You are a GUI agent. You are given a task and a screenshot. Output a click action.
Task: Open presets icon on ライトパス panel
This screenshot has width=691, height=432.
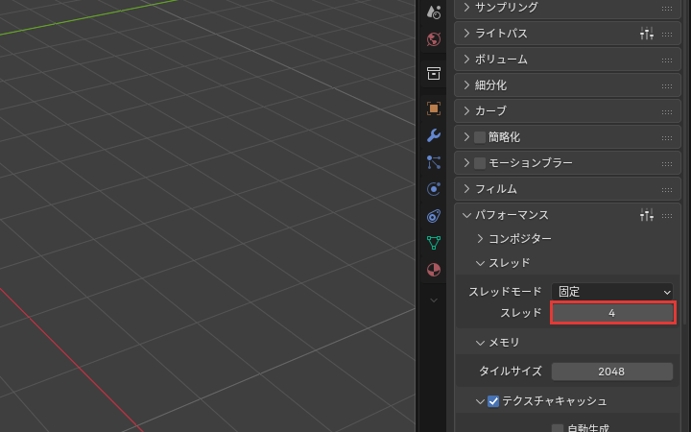(647, 34)
